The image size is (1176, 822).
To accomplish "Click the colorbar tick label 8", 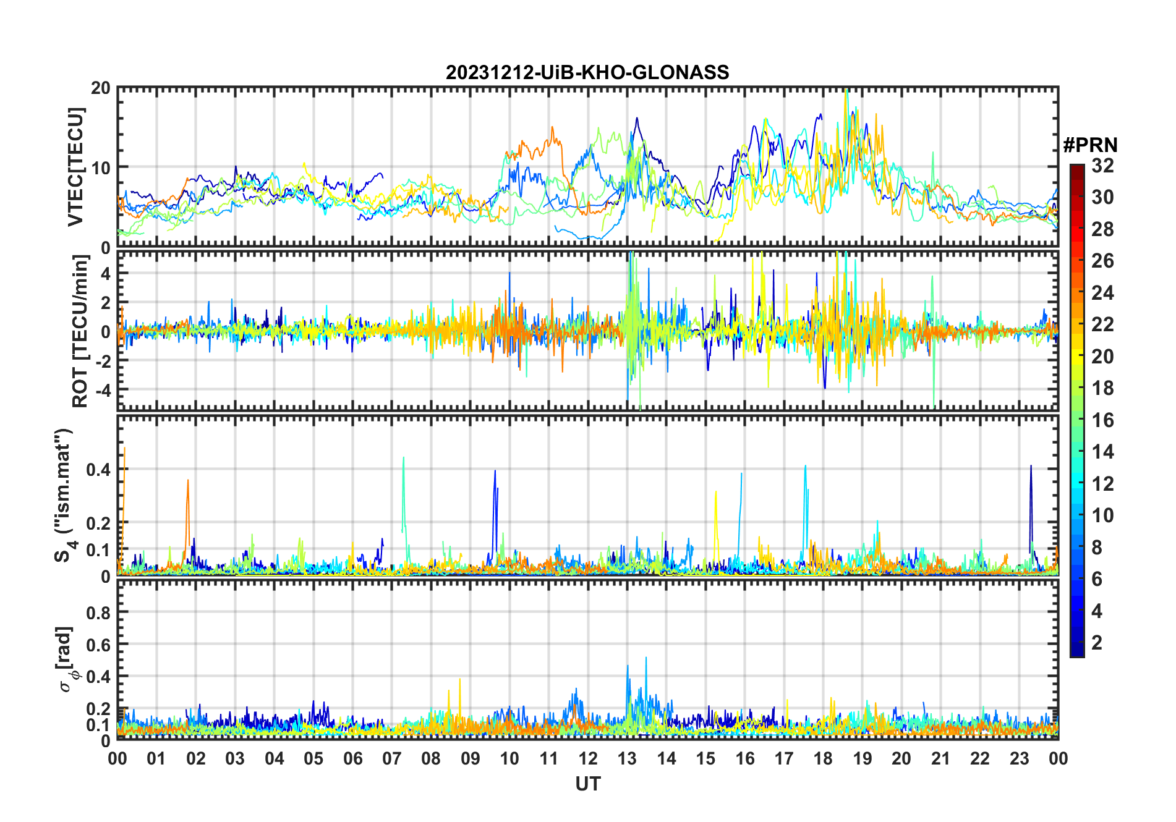I will [x=1097, y=548].
